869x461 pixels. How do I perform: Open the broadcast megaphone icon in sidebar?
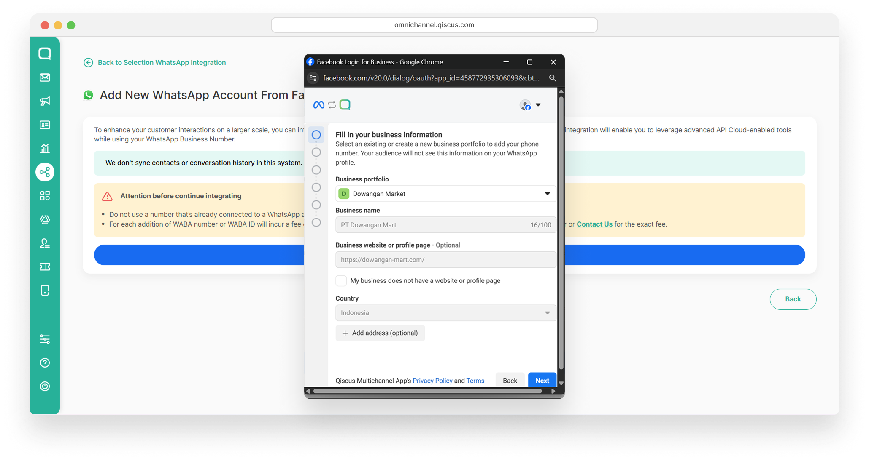(x=45, y=101)
